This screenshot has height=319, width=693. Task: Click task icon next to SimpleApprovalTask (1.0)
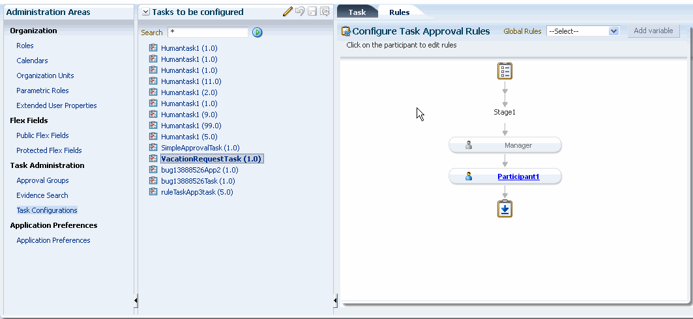point(153,147)
